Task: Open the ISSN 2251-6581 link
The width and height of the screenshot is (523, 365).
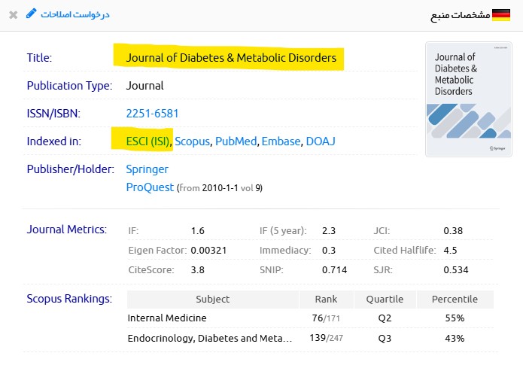Action: coord(152,114)
